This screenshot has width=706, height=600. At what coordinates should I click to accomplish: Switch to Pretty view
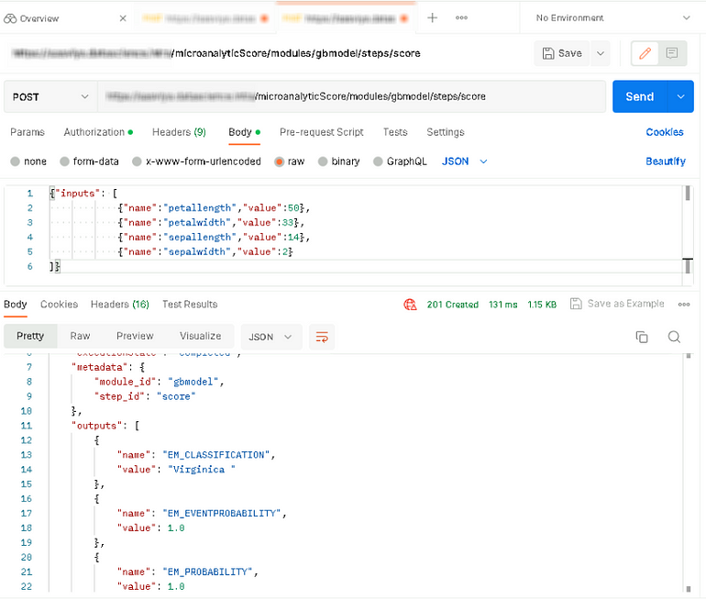[30, 336]
